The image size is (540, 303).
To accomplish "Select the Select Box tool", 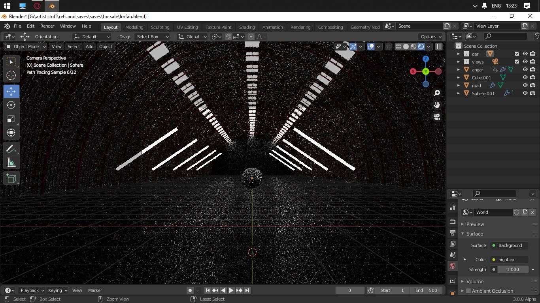I will (x=11, y=62).
